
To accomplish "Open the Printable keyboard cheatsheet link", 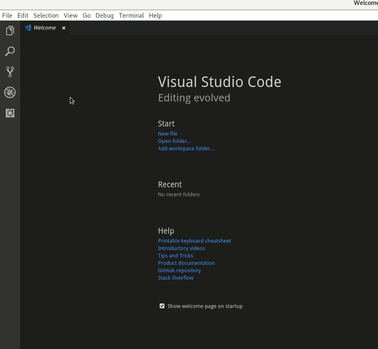I will pos(195,241).
